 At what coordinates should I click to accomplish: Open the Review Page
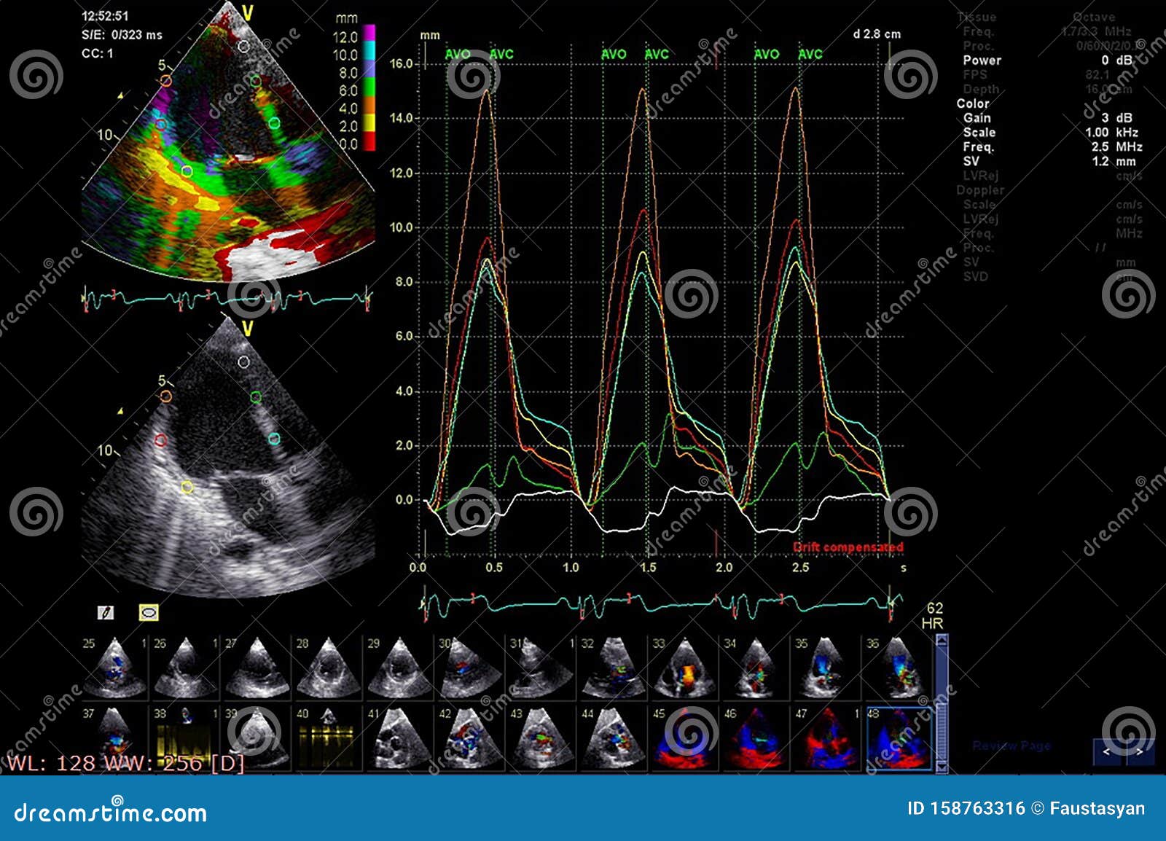click(x=1012, y=746)
